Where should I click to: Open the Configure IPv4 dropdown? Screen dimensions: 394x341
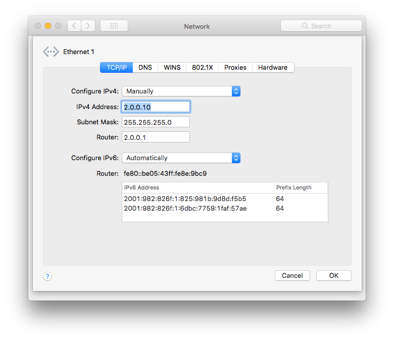181,91
